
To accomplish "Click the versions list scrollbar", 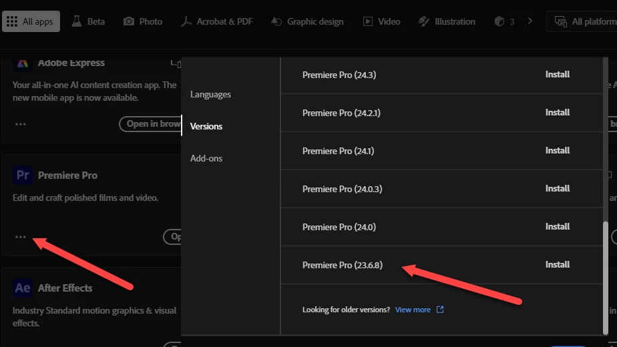I will point(606,278).
